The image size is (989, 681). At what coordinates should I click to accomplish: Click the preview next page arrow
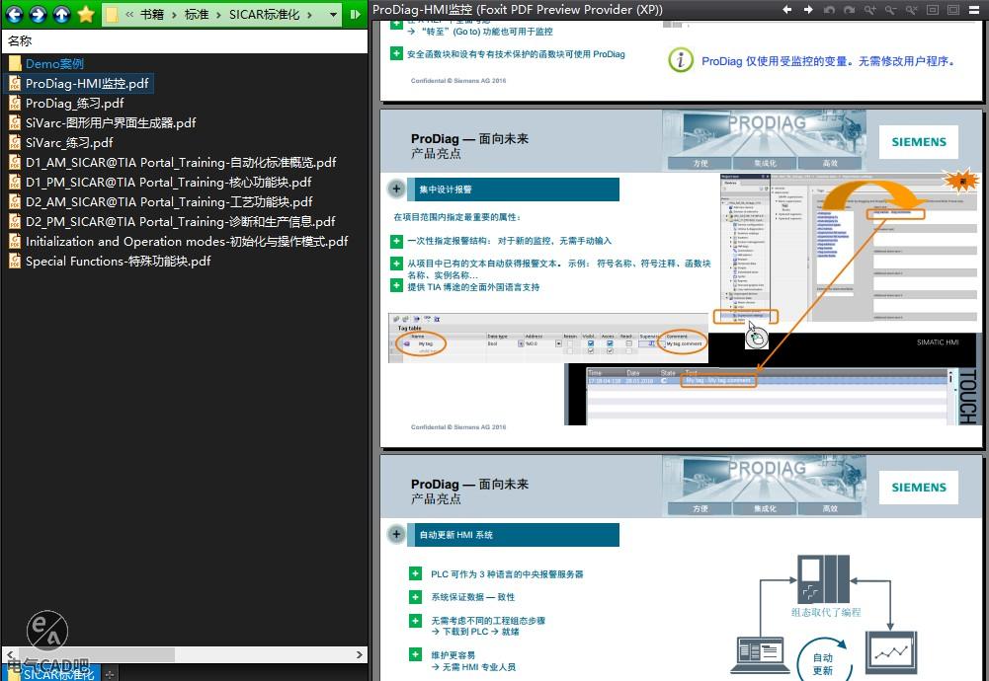pos(808,10)
